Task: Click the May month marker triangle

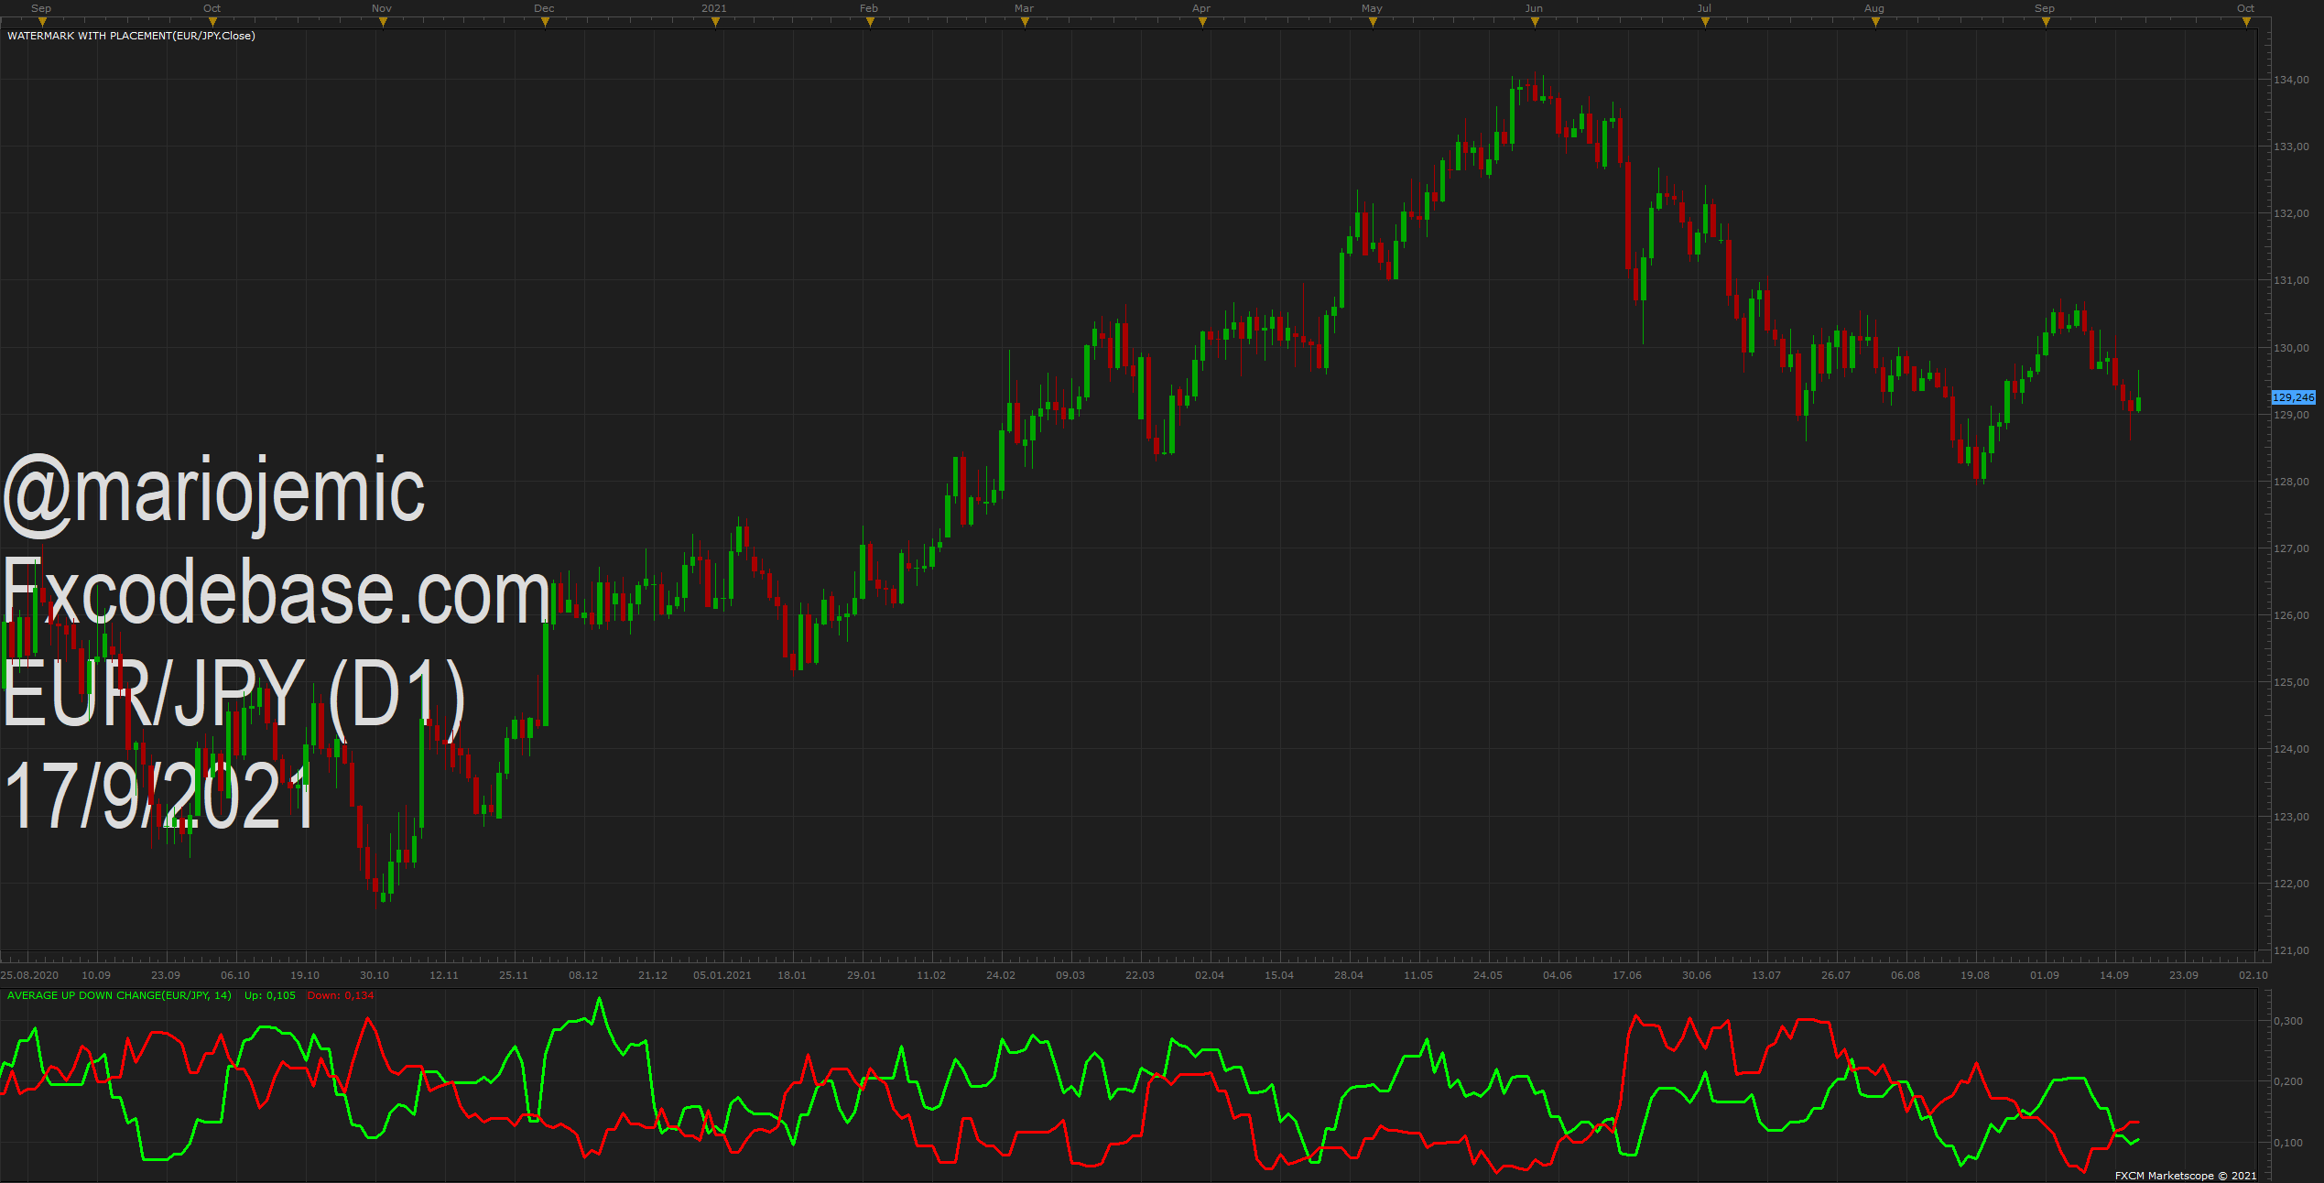Action: click(1373, 22)
